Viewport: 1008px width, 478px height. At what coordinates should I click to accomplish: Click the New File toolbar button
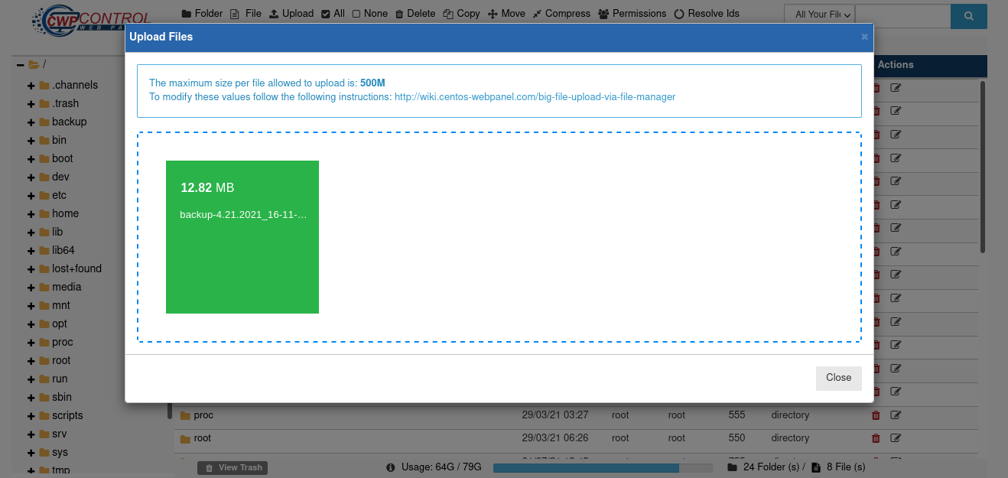click(x=245, y=14)
